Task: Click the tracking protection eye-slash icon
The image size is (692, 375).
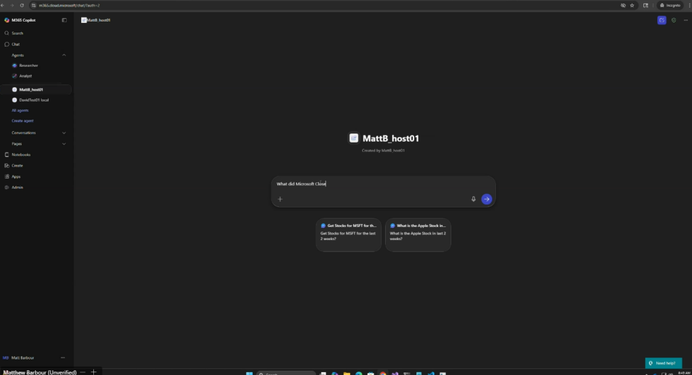Action: (622, 5)
